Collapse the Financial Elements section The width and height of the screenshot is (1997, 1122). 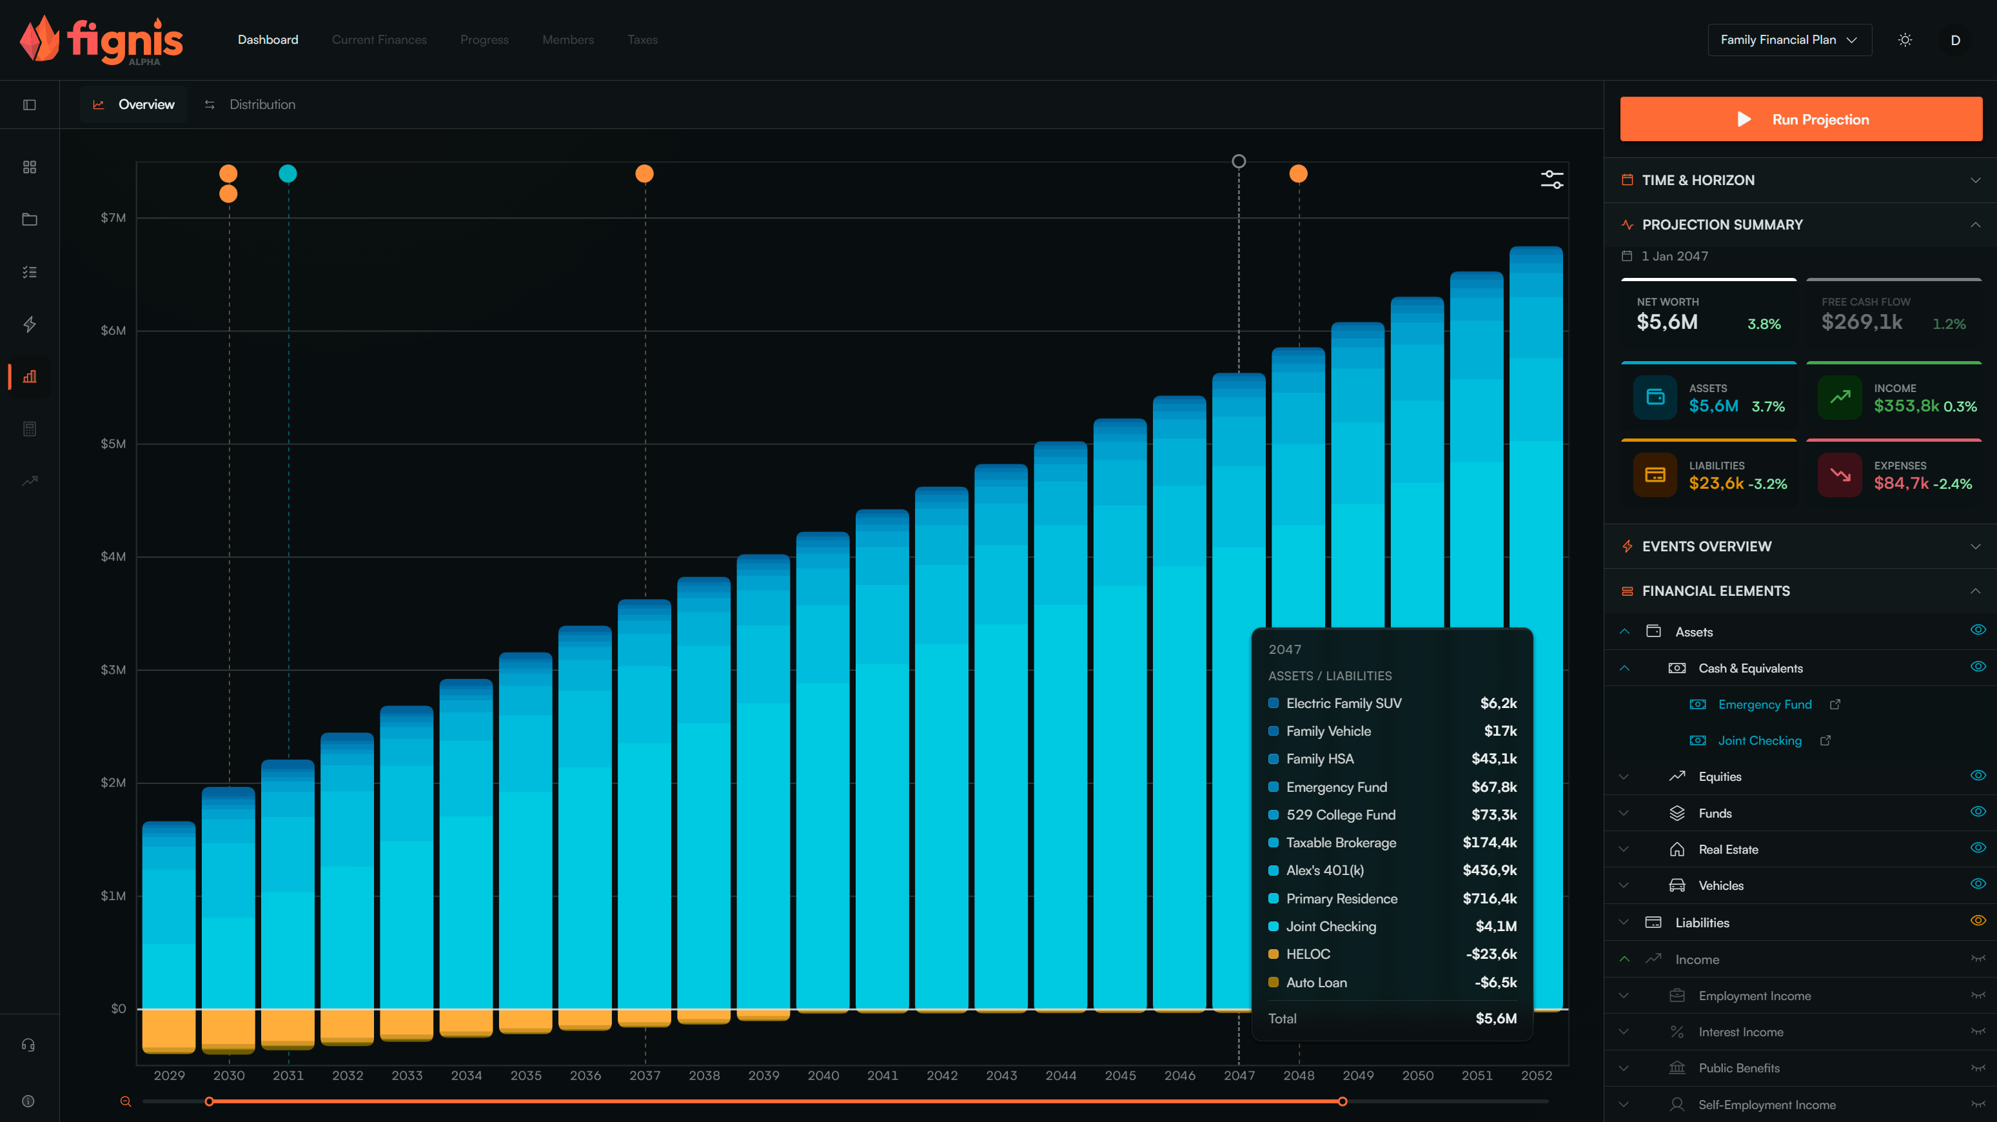pos(1800,591)
